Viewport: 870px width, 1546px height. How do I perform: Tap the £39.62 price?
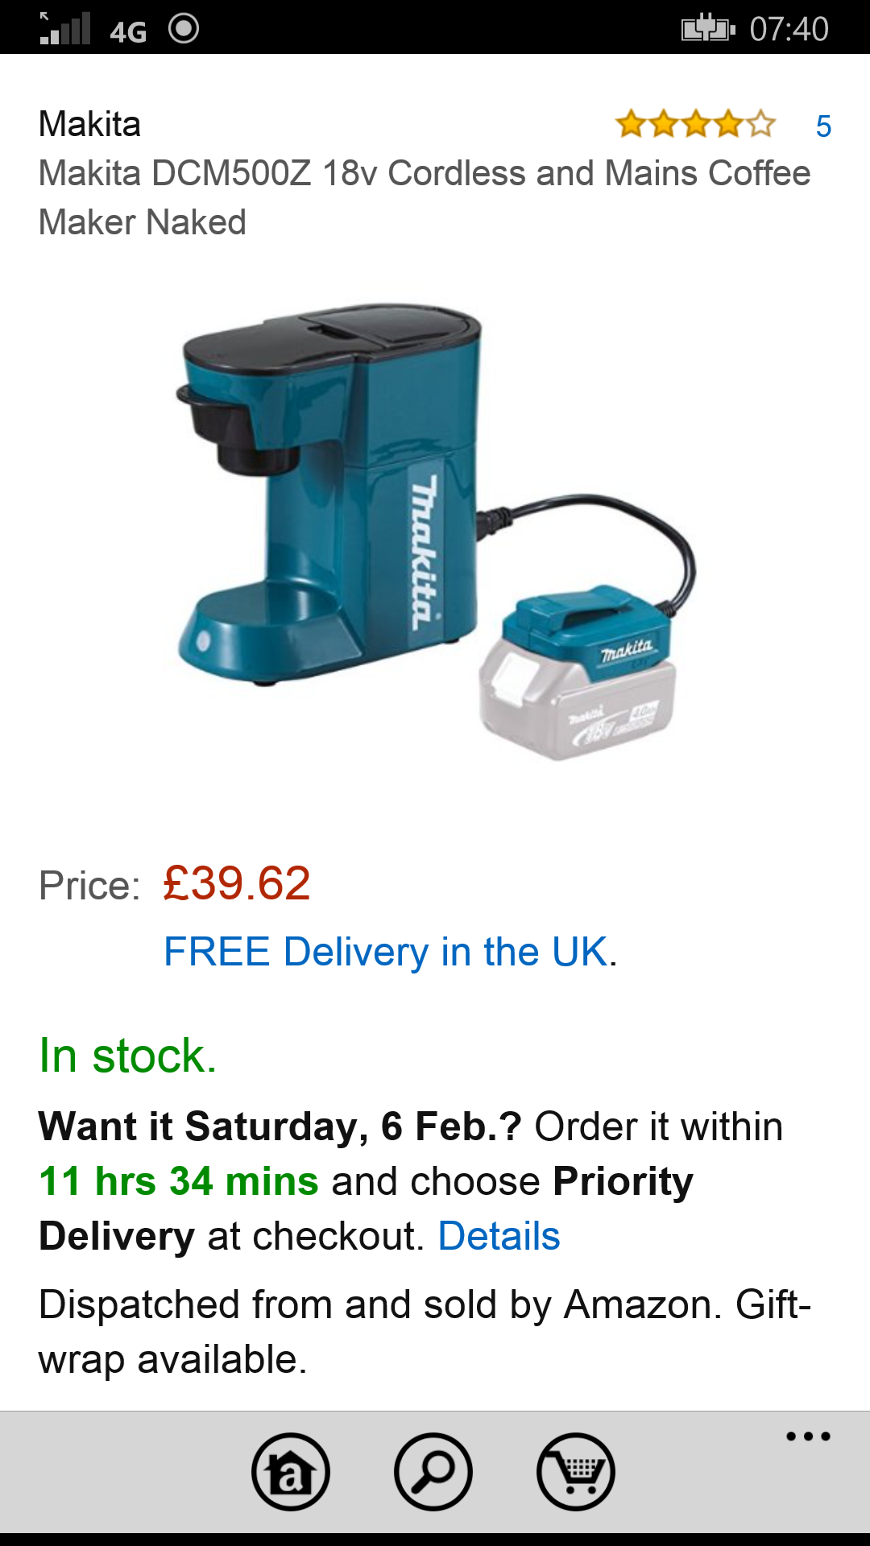(237, 883)
